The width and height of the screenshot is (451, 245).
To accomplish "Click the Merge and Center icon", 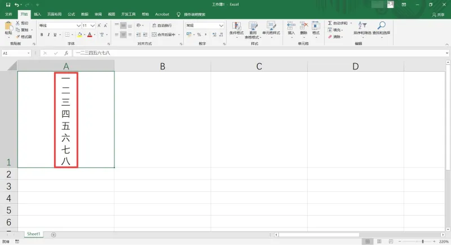I will [154, 34].
